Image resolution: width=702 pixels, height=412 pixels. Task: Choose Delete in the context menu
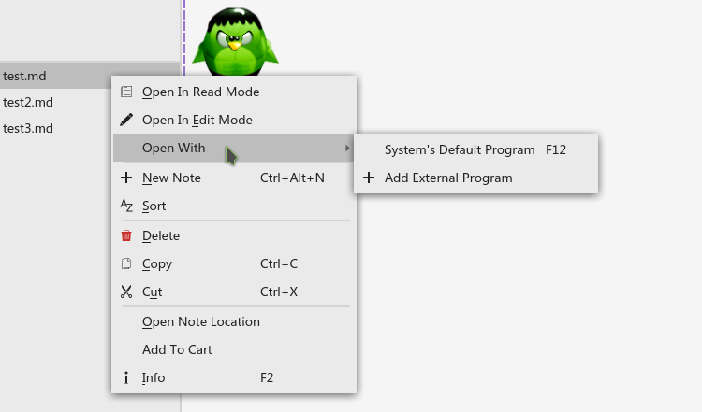(x=234, y=235)
